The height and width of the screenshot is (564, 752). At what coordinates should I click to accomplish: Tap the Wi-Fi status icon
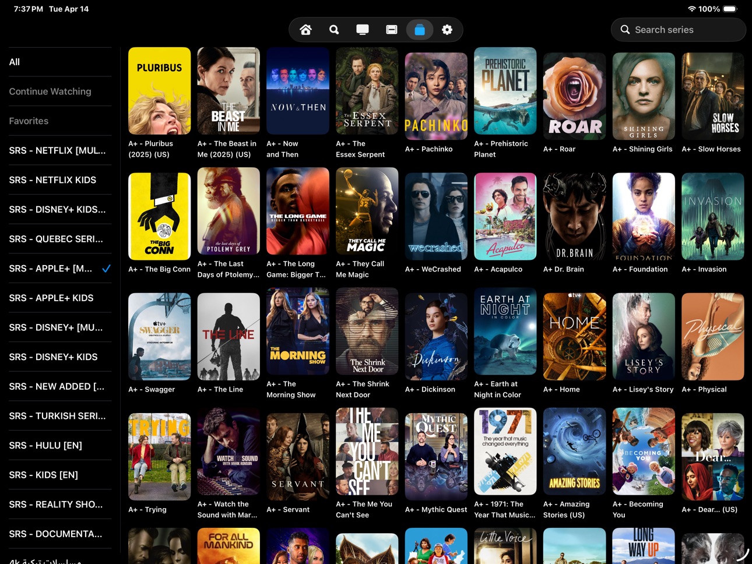point(692,9)
